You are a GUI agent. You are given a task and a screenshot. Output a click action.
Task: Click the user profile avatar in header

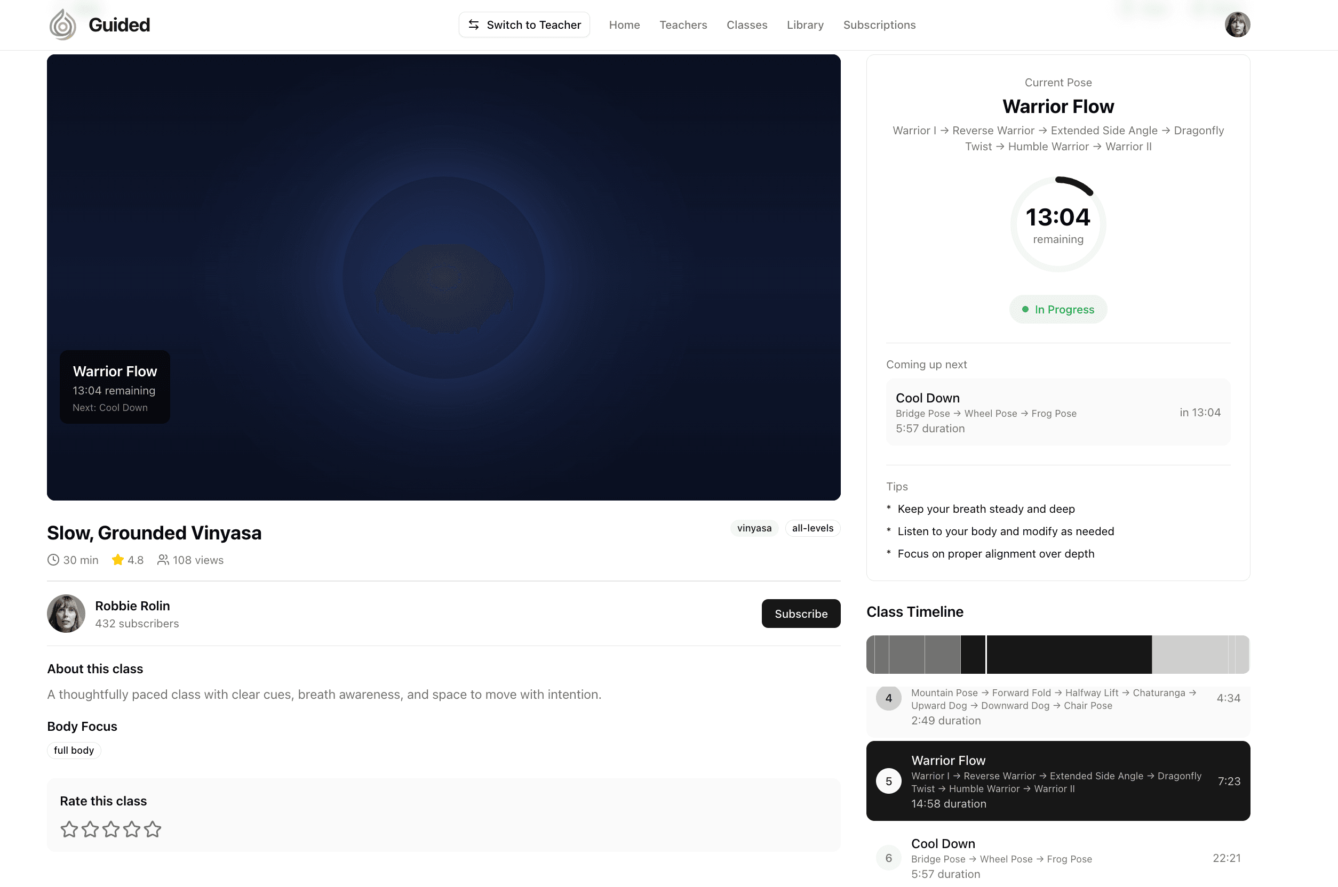pos(1237,25)
